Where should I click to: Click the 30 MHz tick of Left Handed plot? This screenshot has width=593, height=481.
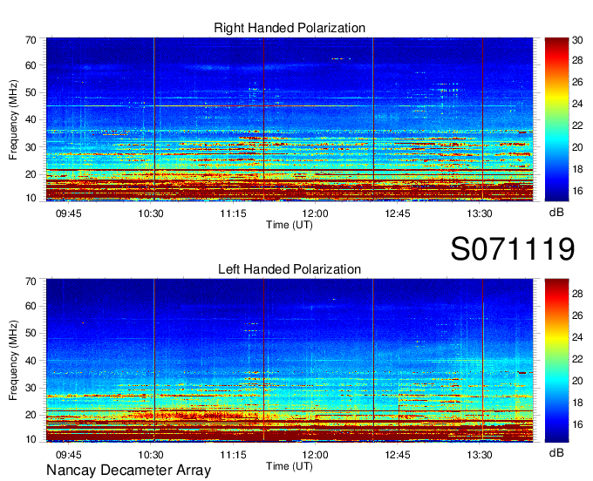pyautogui.click(x=31, y=388)
